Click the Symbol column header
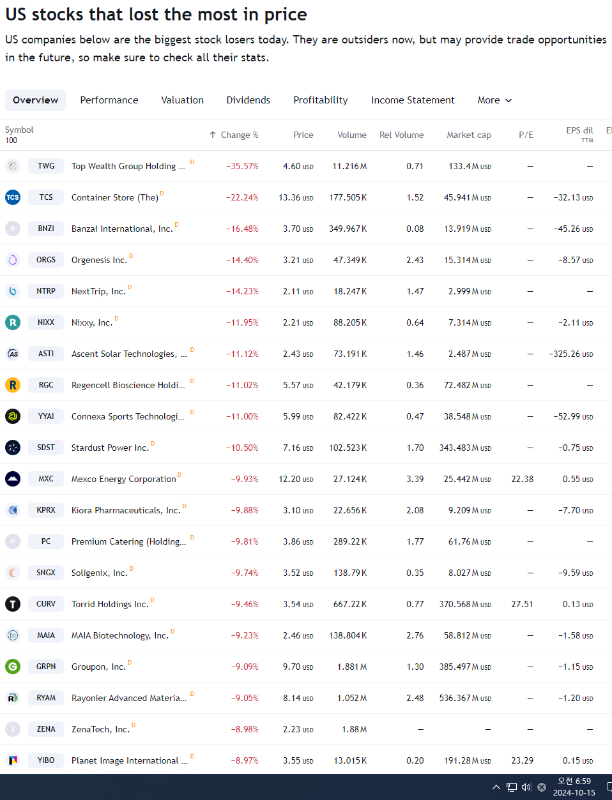612x800 pixels. point(19,130)
